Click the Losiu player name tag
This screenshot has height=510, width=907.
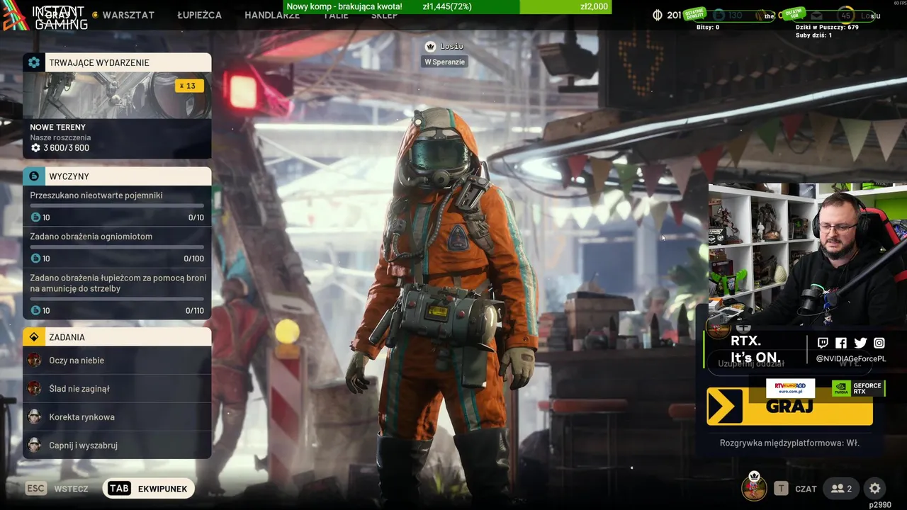[451, 46]
